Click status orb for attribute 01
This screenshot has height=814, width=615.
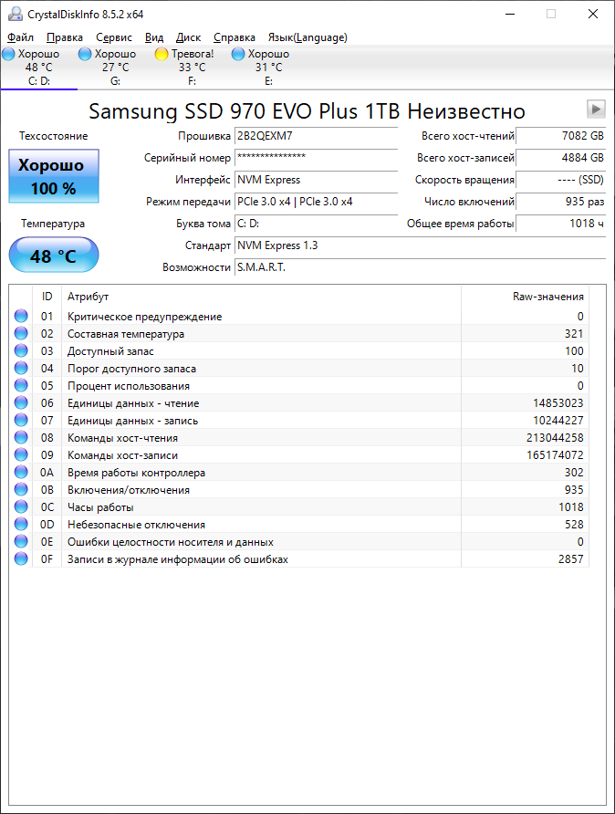pos(21,316)
